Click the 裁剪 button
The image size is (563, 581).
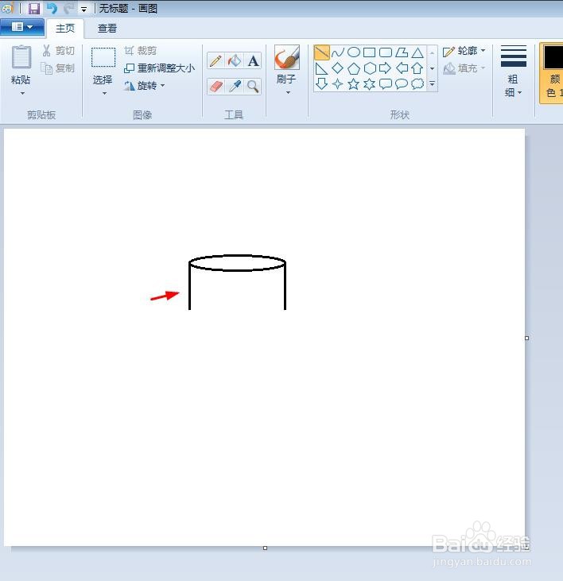[140, 50]
